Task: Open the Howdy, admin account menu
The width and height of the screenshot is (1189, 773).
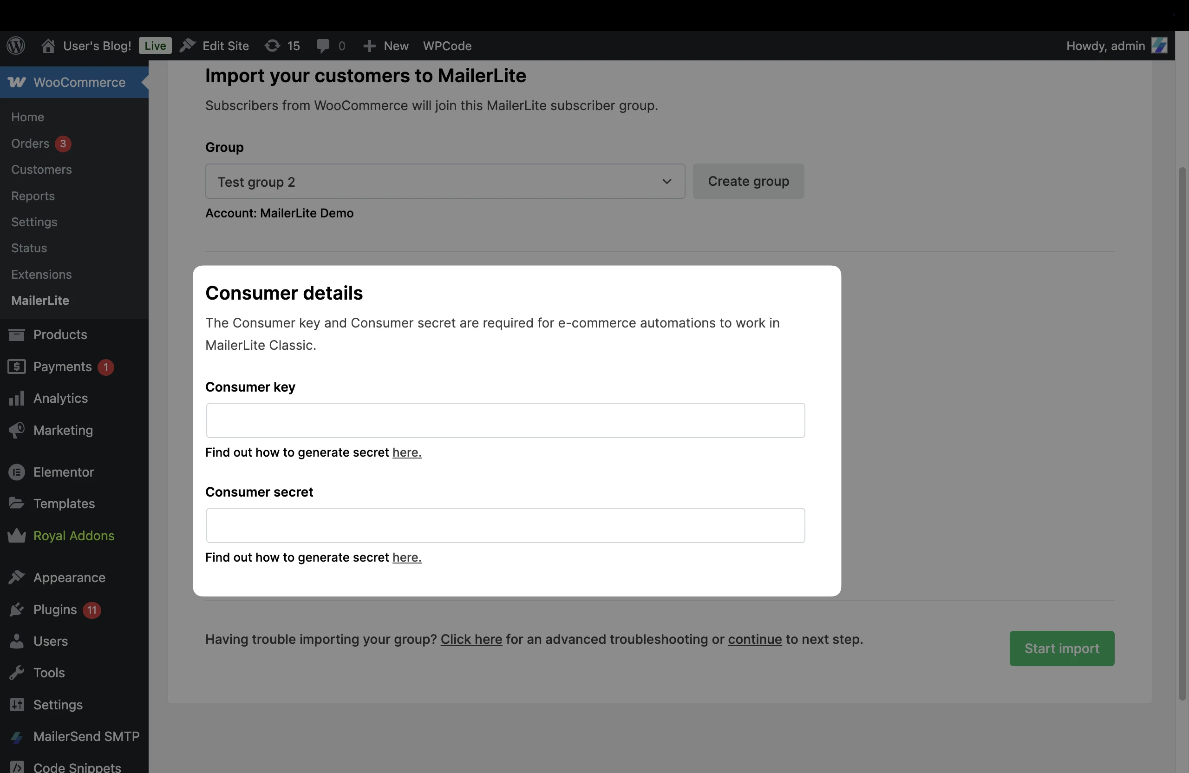Action: 1116,46
